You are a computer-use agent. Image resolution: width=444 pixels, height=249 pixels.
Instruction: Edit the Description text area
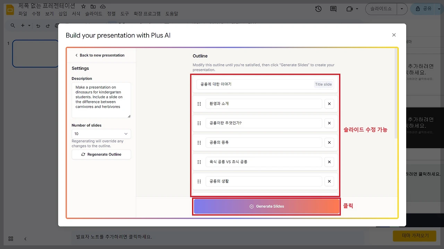(101, 100)
